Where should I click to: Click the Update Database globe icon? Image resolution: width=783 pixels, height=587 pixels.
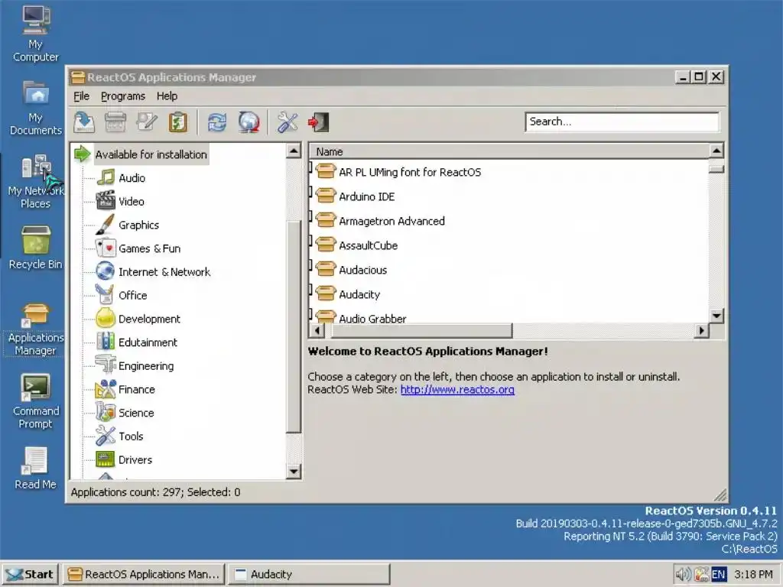click(249, 122)
